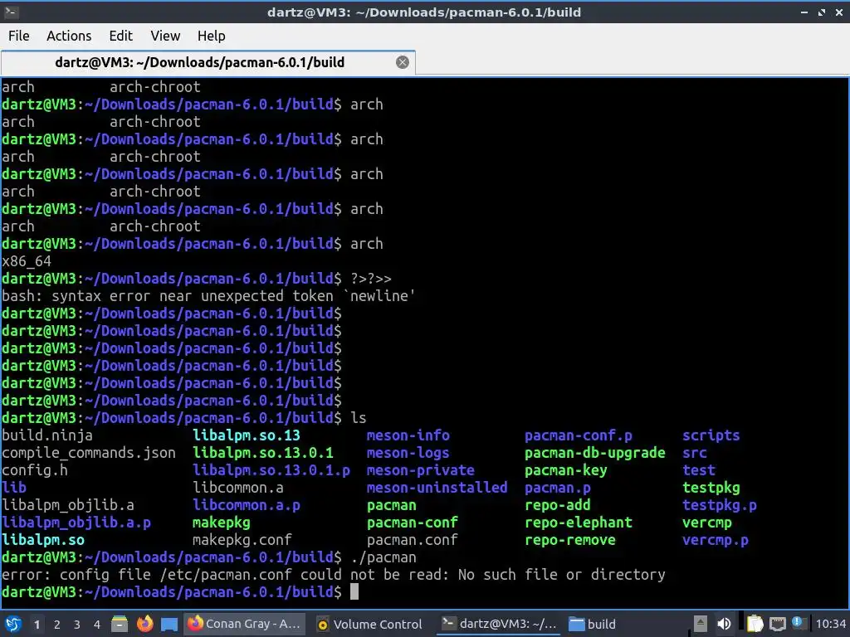Click libcommon.a in the listing

(238, 488)
